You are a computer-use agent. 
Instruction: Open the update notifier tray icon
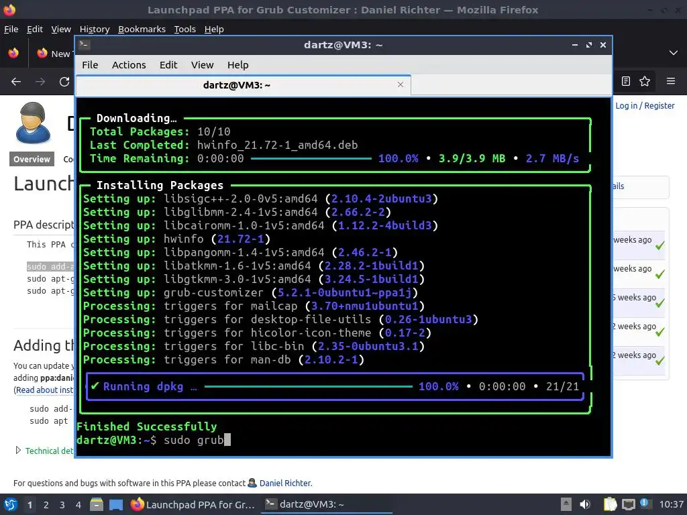tap(644, 504)
